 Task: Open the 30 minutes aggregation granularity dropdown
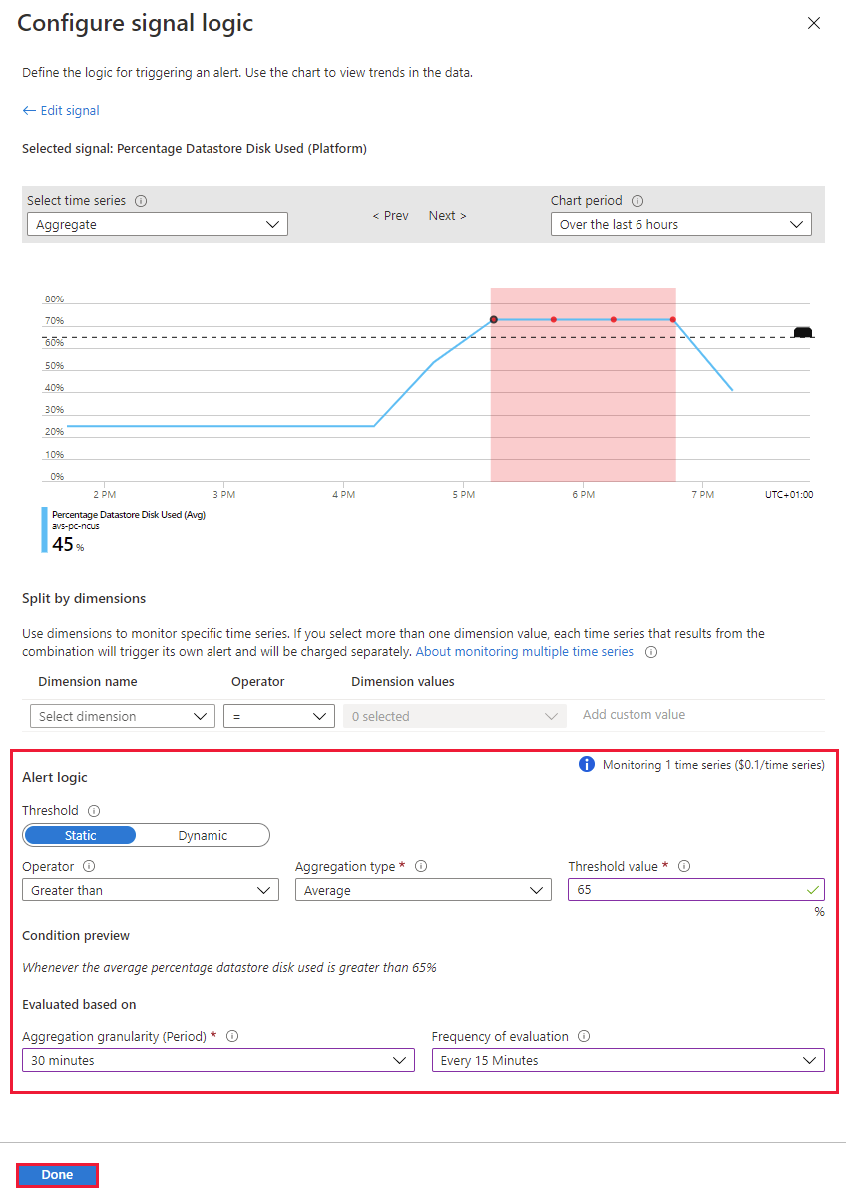point(217,1060)
